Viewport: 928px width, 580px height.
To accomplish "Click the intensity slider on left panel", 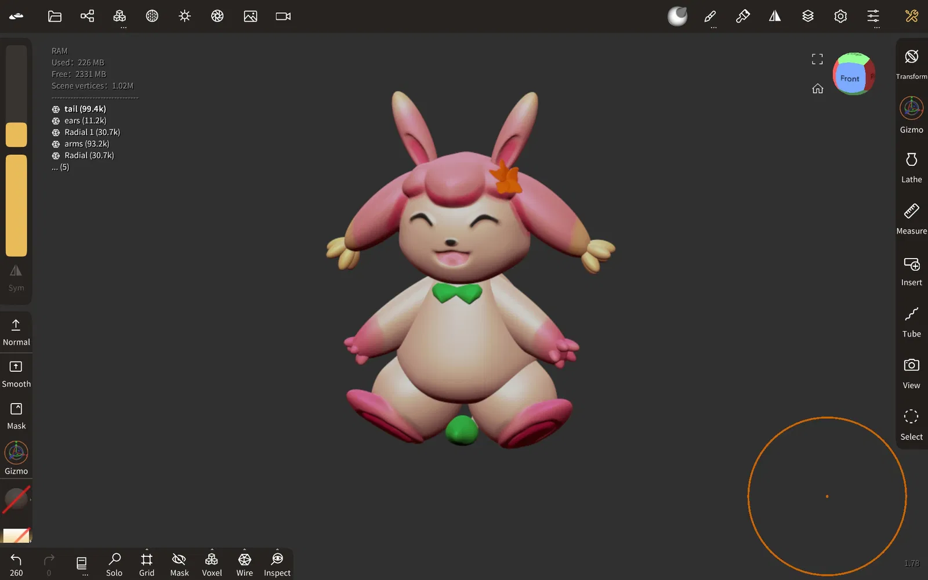I will 16,205.
